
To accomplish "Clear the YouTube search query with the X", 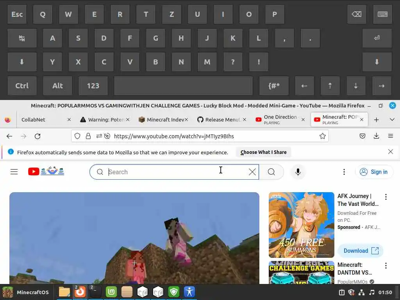I will 252,172.
